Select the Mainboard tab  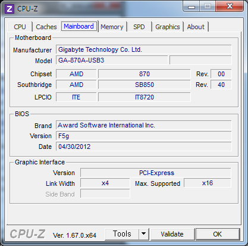[x=79, y=26]
